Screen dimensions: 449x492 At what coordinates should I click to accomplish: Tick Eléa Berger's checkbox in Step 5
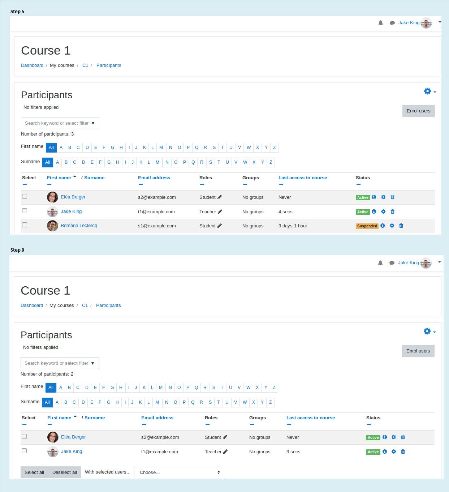point(25,196)
